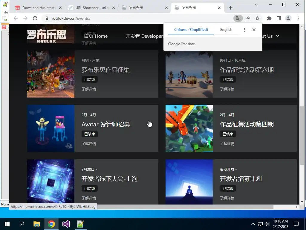This screenshot has height=230, width=306.
Task: Click 了解详情 under Avatar 设计师招募
Action: pos(89,144)
